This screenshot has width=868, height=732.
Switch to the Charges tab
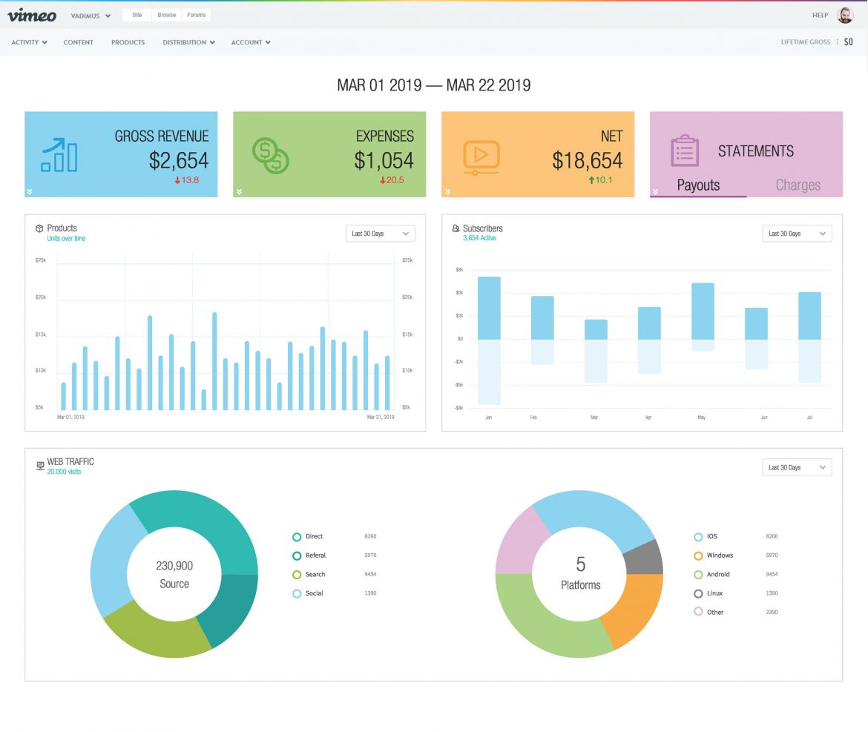click(x=798, y=185)
